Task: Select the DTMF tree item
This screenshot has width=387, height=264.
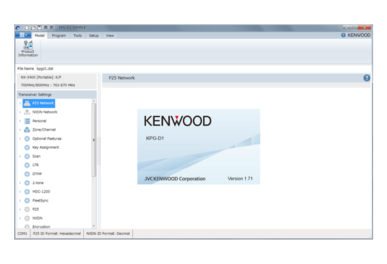Action: pyautogui.click(x=37, y=174)
